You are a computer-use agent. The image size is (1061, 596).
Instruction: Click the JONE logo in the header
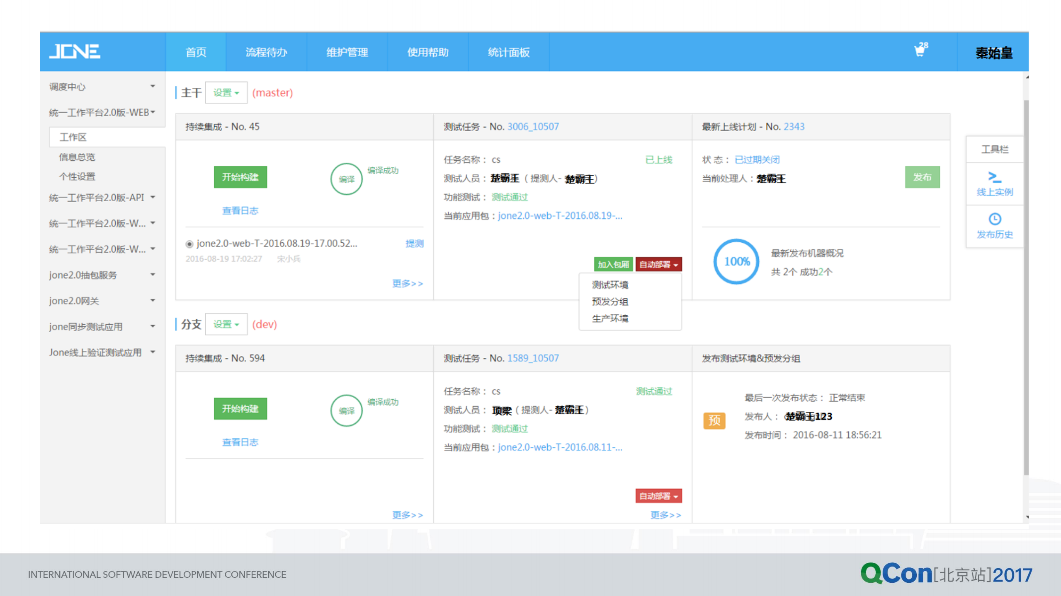(x=75, y=51)
